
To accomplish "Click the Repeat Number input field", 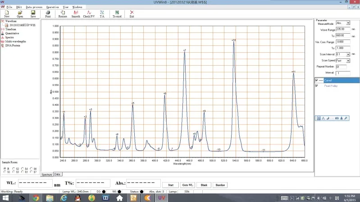I will [340, 67].
